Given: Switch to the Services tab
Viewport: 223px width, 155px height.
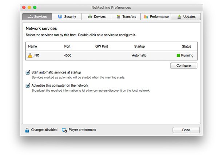Looking at the screenshot, I should point(37,17).
